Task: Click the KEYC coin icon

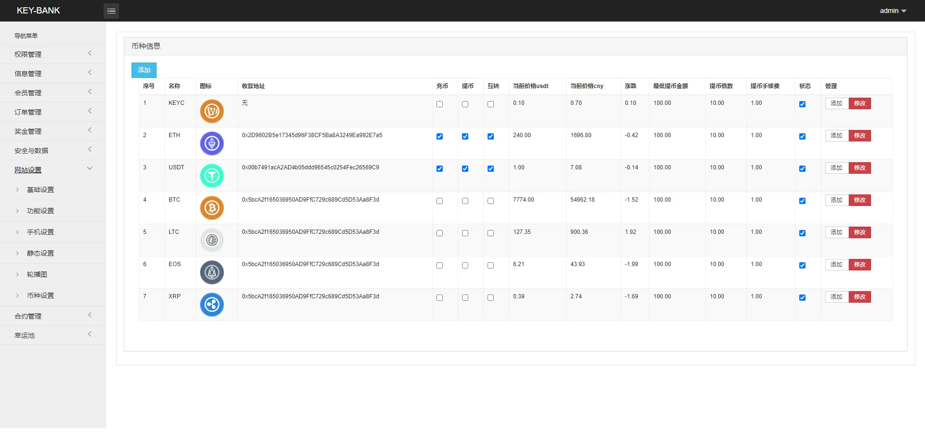Action: pos(212,111)
